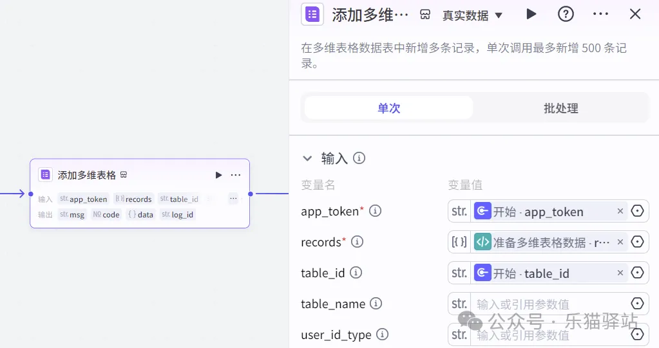Click info icon next to app_token
The height and width of the screenshot is (348, 659).
point(375,211)
